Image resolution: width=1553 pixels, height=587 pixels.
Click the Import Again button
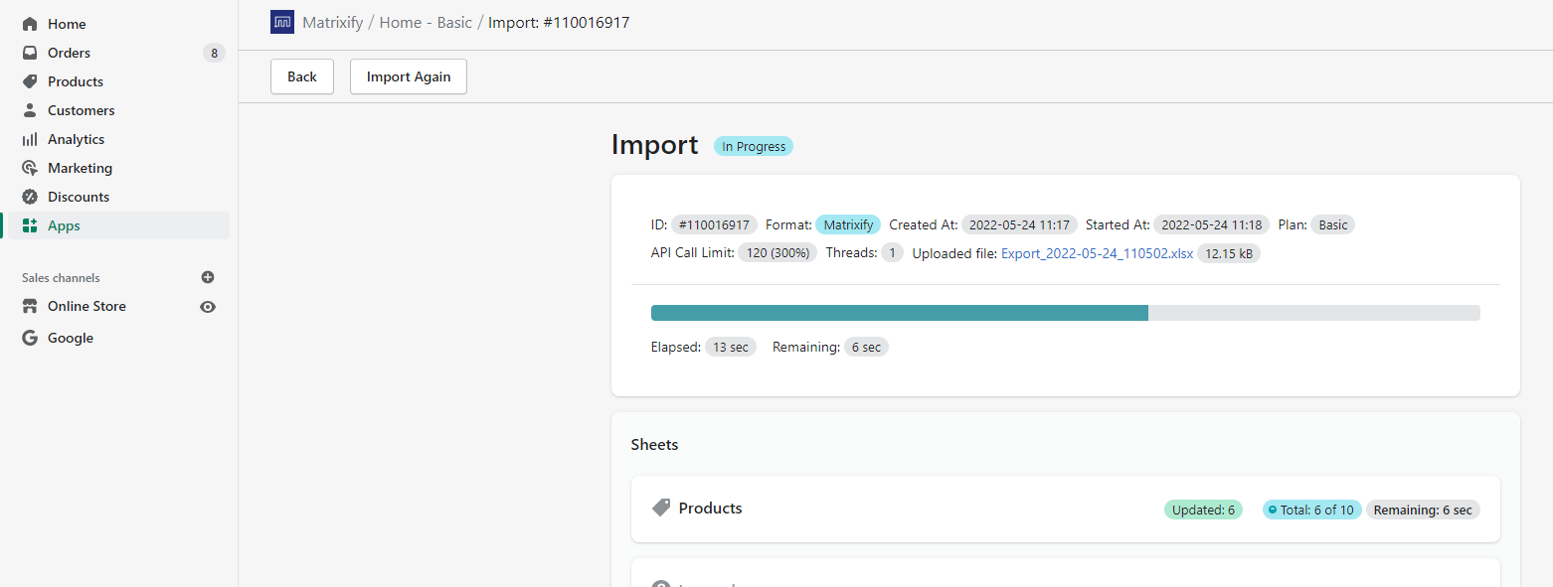pyautogui.click(x=409, y=76)
